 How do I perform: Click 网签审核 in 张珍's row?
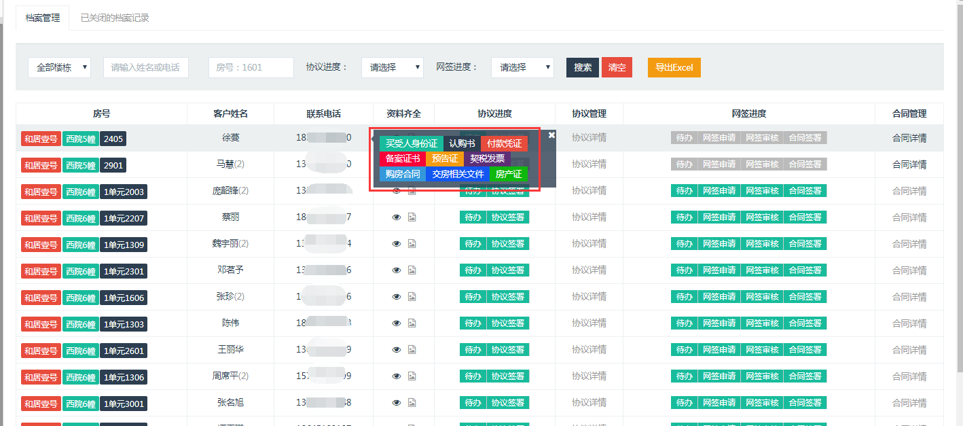(762, 297)
